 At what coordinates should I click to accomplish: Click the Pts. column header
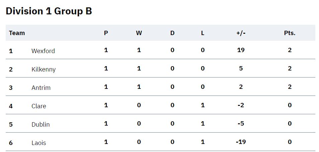290,33
